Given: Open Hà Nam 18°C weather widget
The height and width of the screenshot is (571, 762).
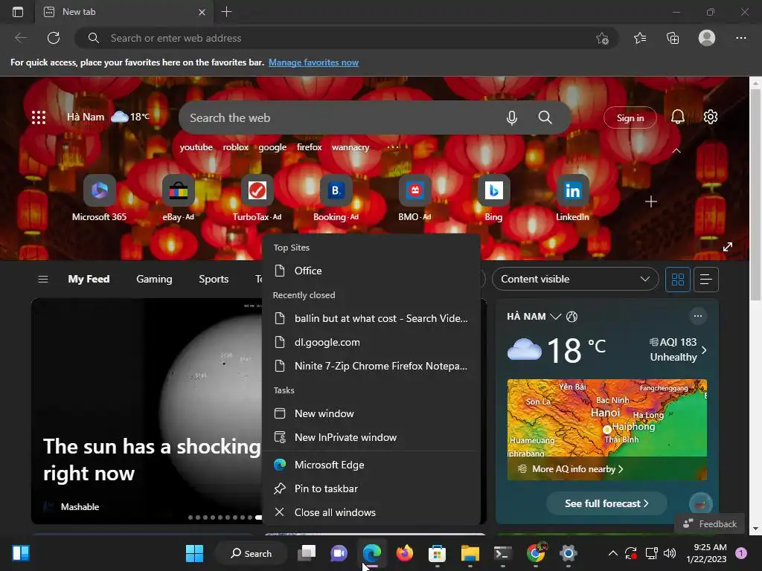Looking at the screenshot, I should coord(108,117).
